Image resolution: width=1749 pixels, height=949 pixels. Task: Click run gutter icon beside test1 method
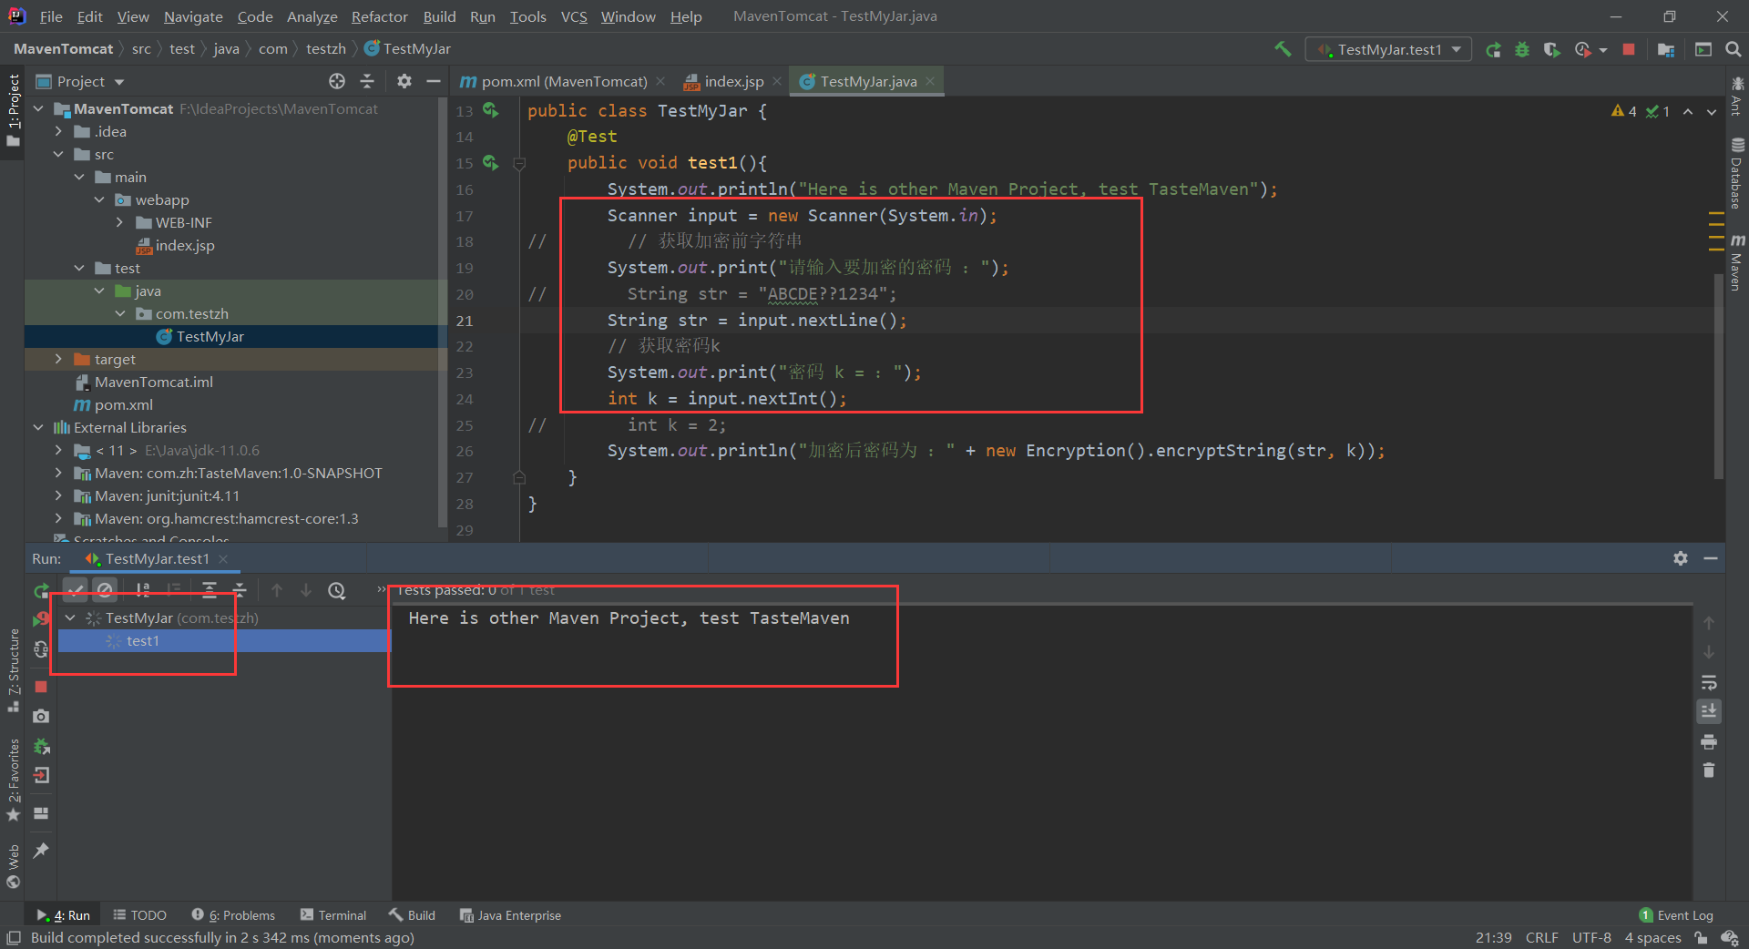(491, 163)
